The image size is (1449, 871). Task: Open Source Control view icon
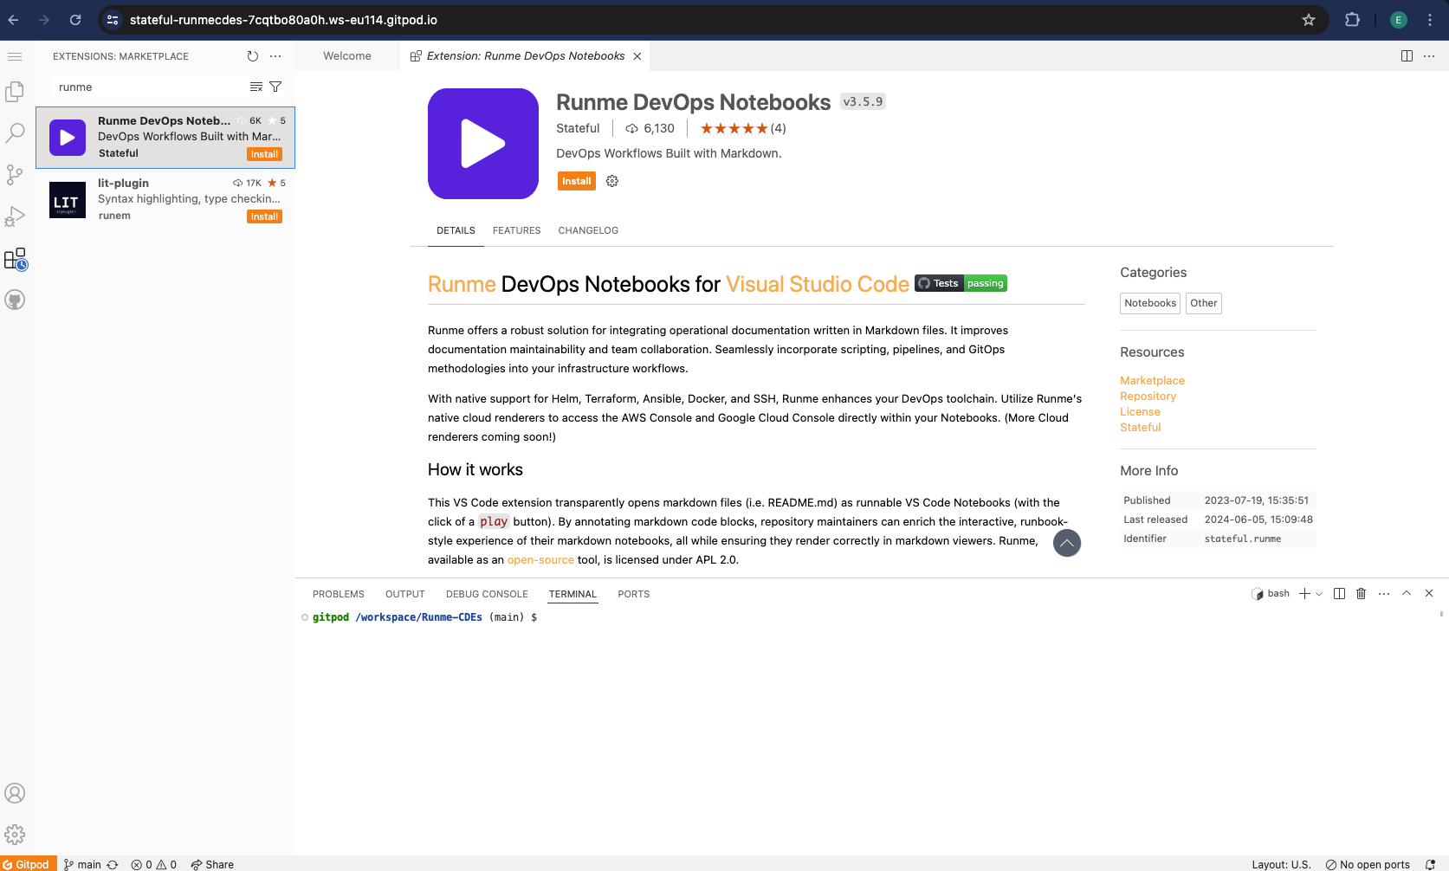15,175
